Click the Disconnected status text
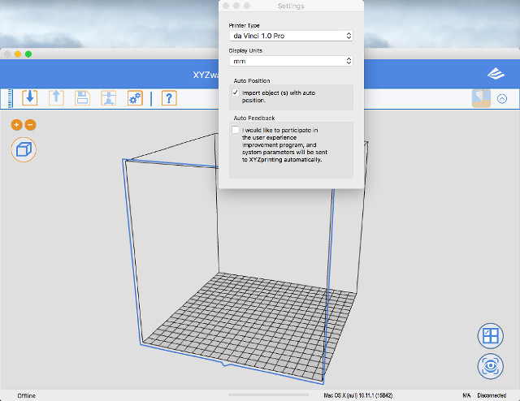The image size is (520, 401). click(492, 395)
